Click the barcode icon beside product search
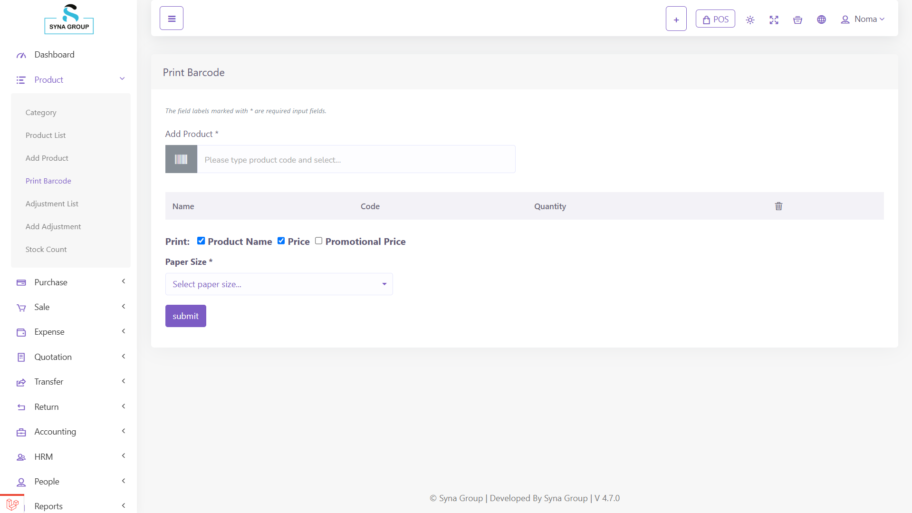The height and width of the screenshot is (513, 912). [x=181, y=159]
